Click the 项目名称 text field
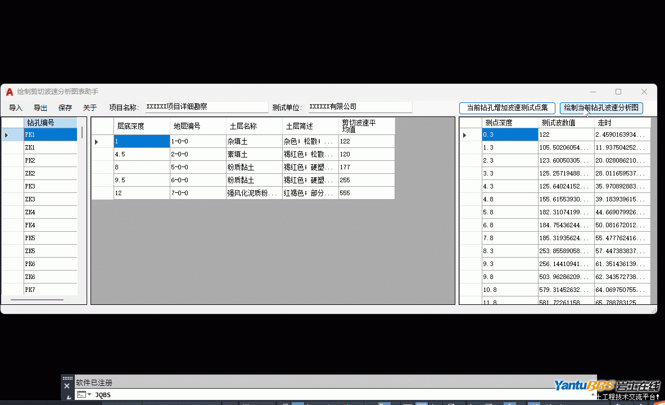665x405 pixels. click(206, 107)
